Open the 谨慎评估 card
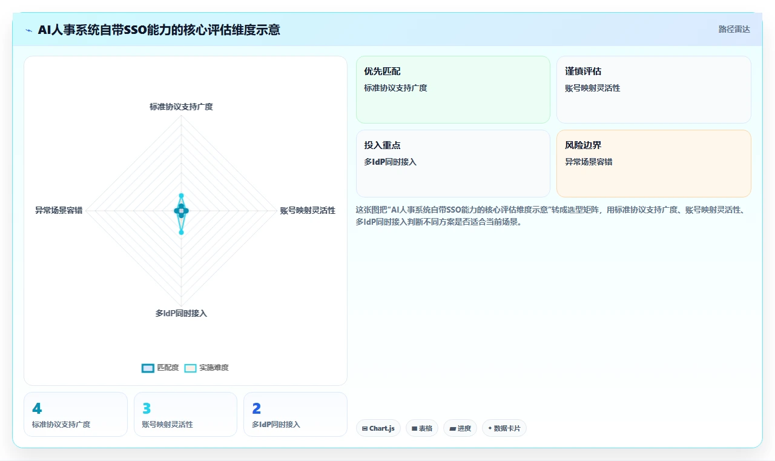Viewport: 775px width, 461px height. pyautogui.click(x=654, y=90)
